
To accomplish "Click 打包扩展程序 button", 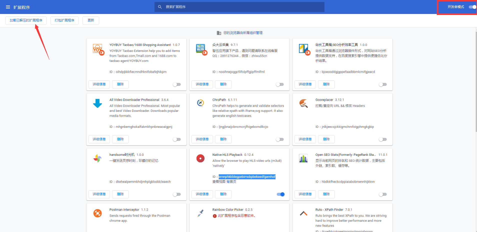I will tap(64, 20).
